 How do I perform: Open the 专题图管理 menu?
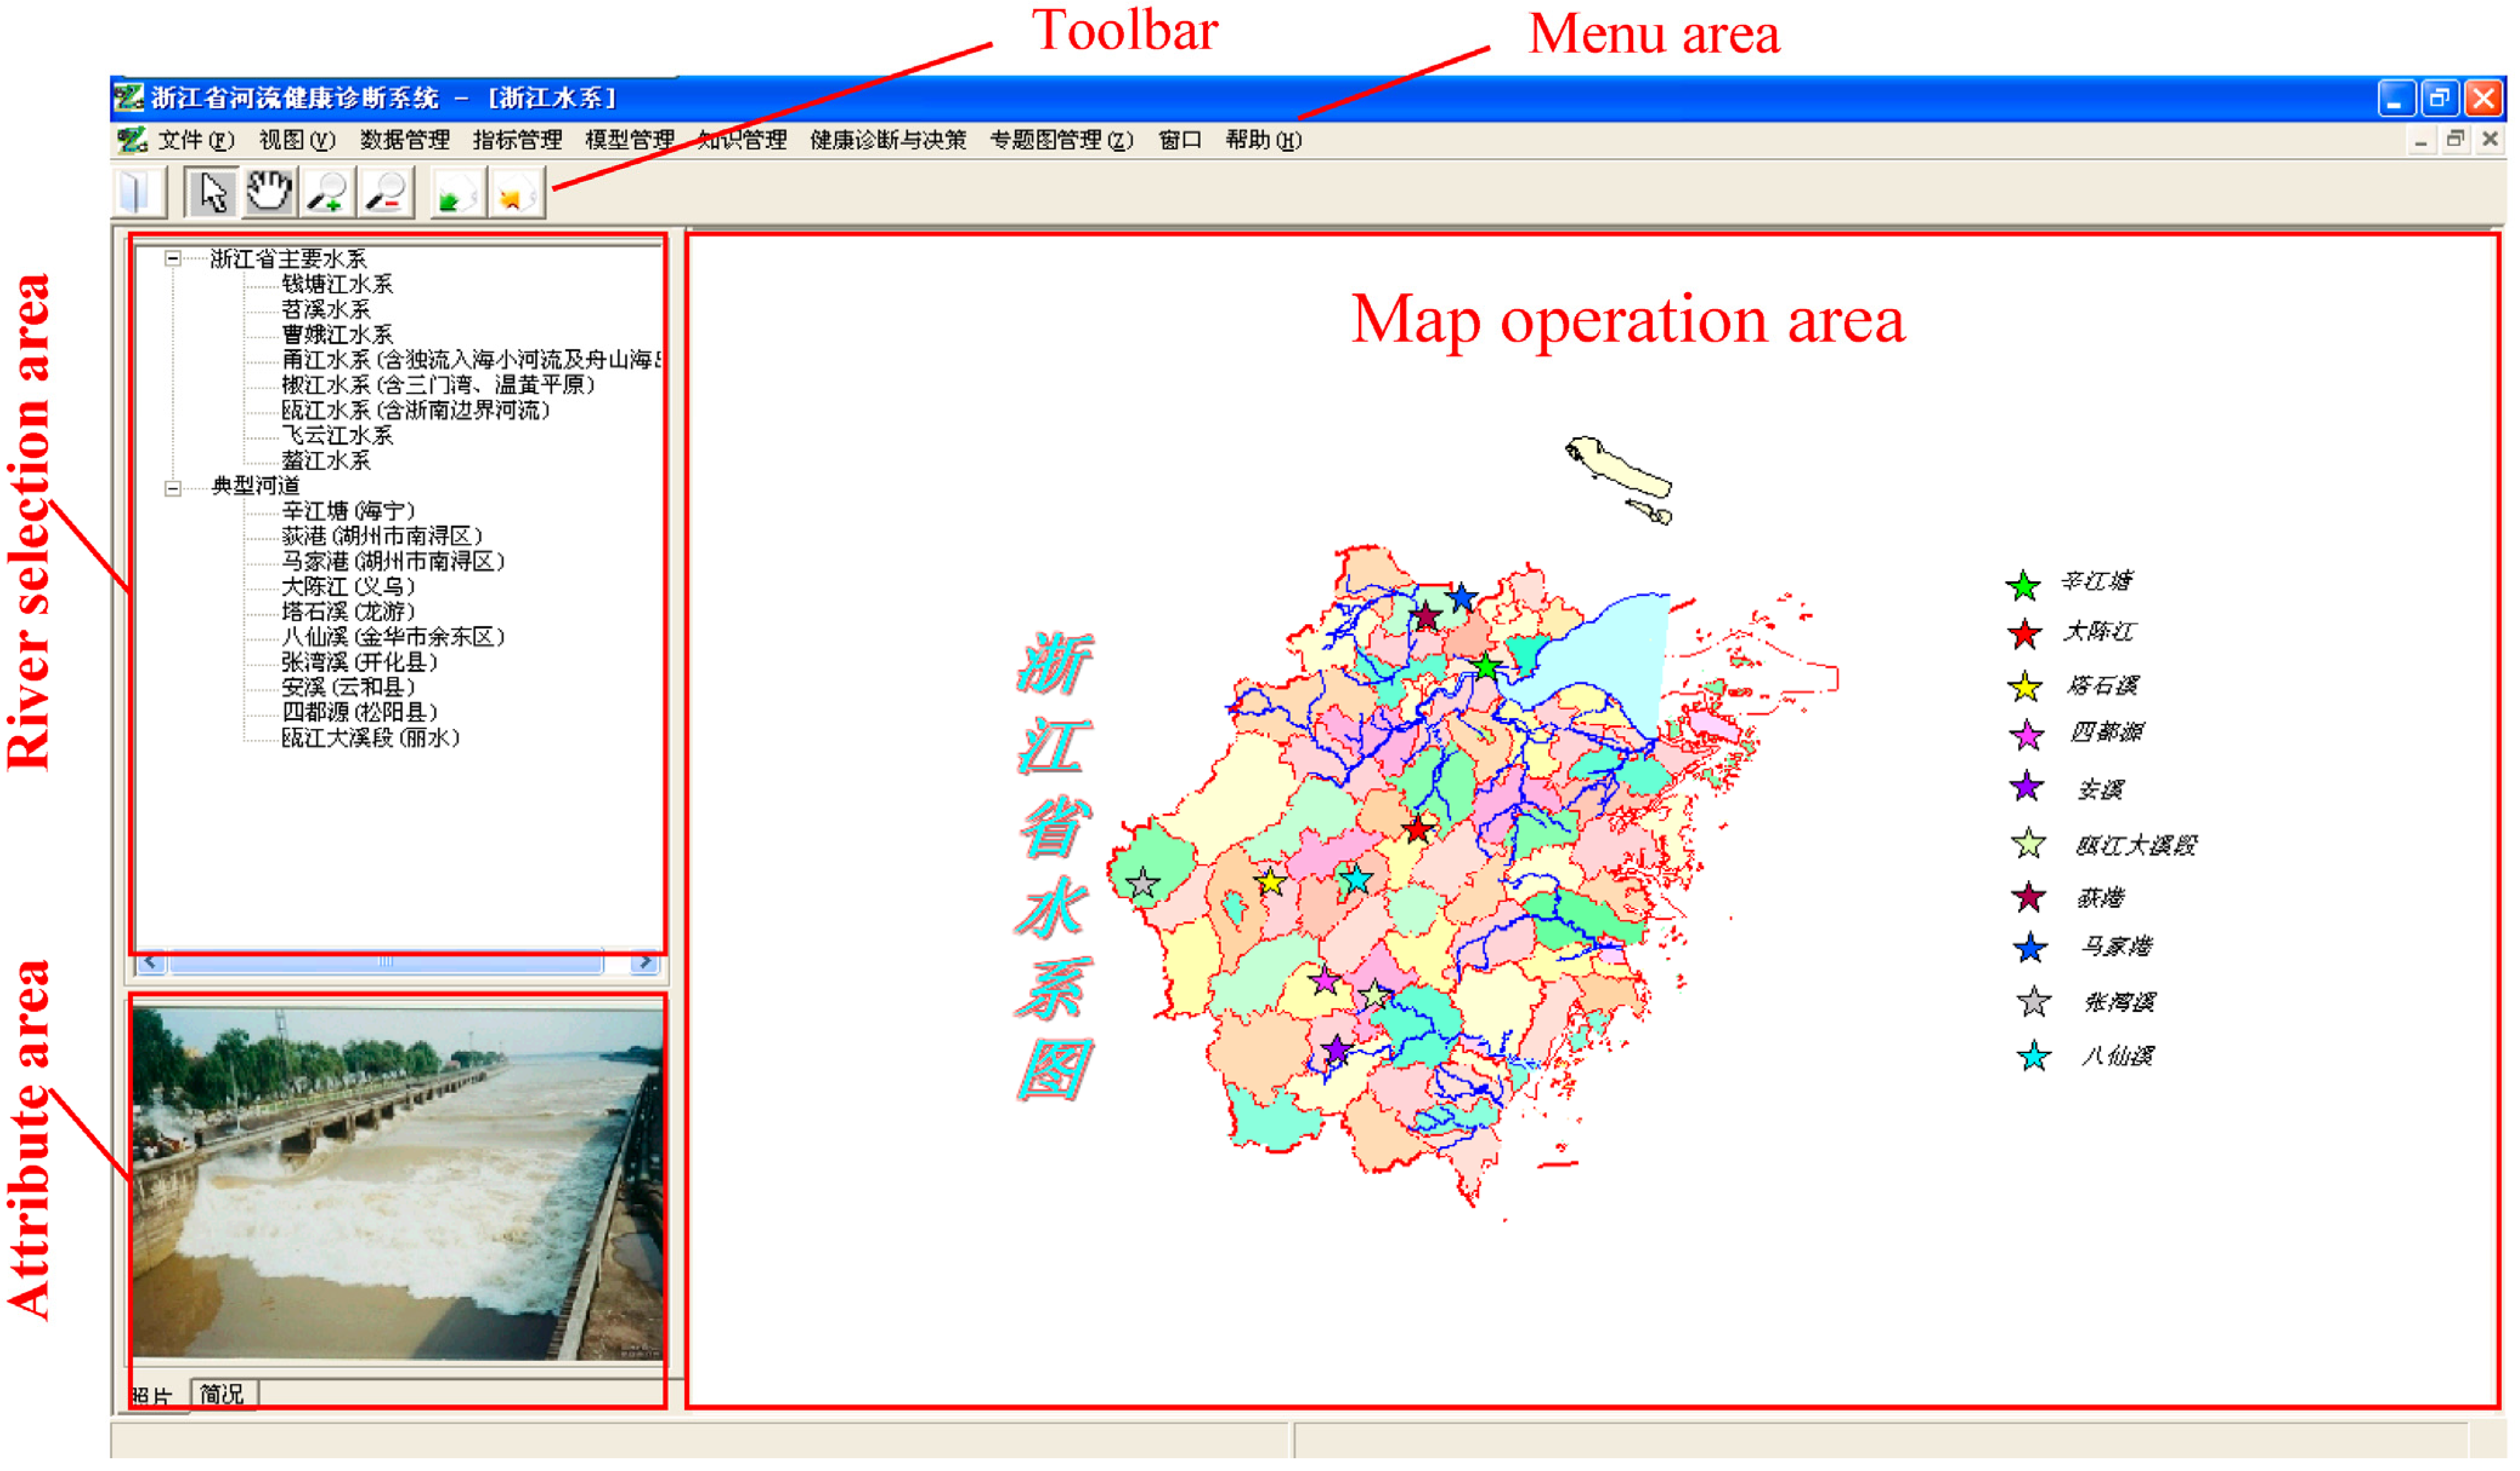[1062, 141]
